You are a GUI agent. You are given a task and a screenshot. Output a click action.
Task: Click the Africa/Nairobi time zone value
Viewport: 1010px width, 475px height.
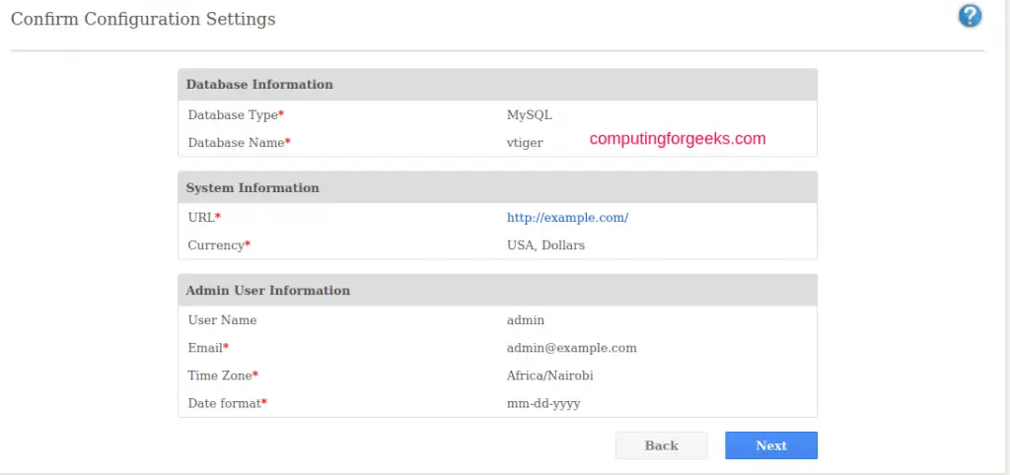coord(550,375)
